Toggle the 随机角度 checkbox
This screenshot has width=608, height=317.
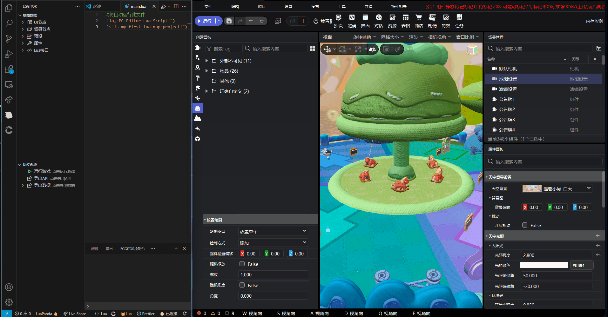(242, 285)
